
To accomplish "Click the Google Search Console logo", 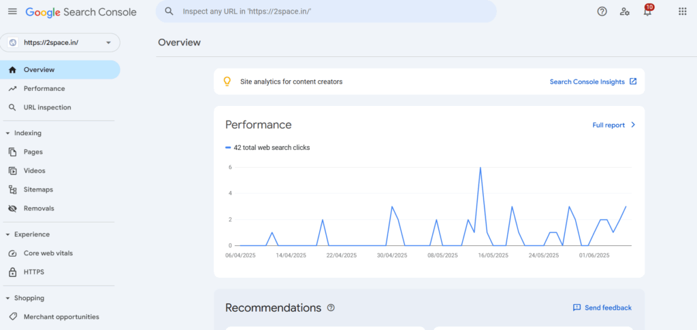I will (x=81, y=12).
